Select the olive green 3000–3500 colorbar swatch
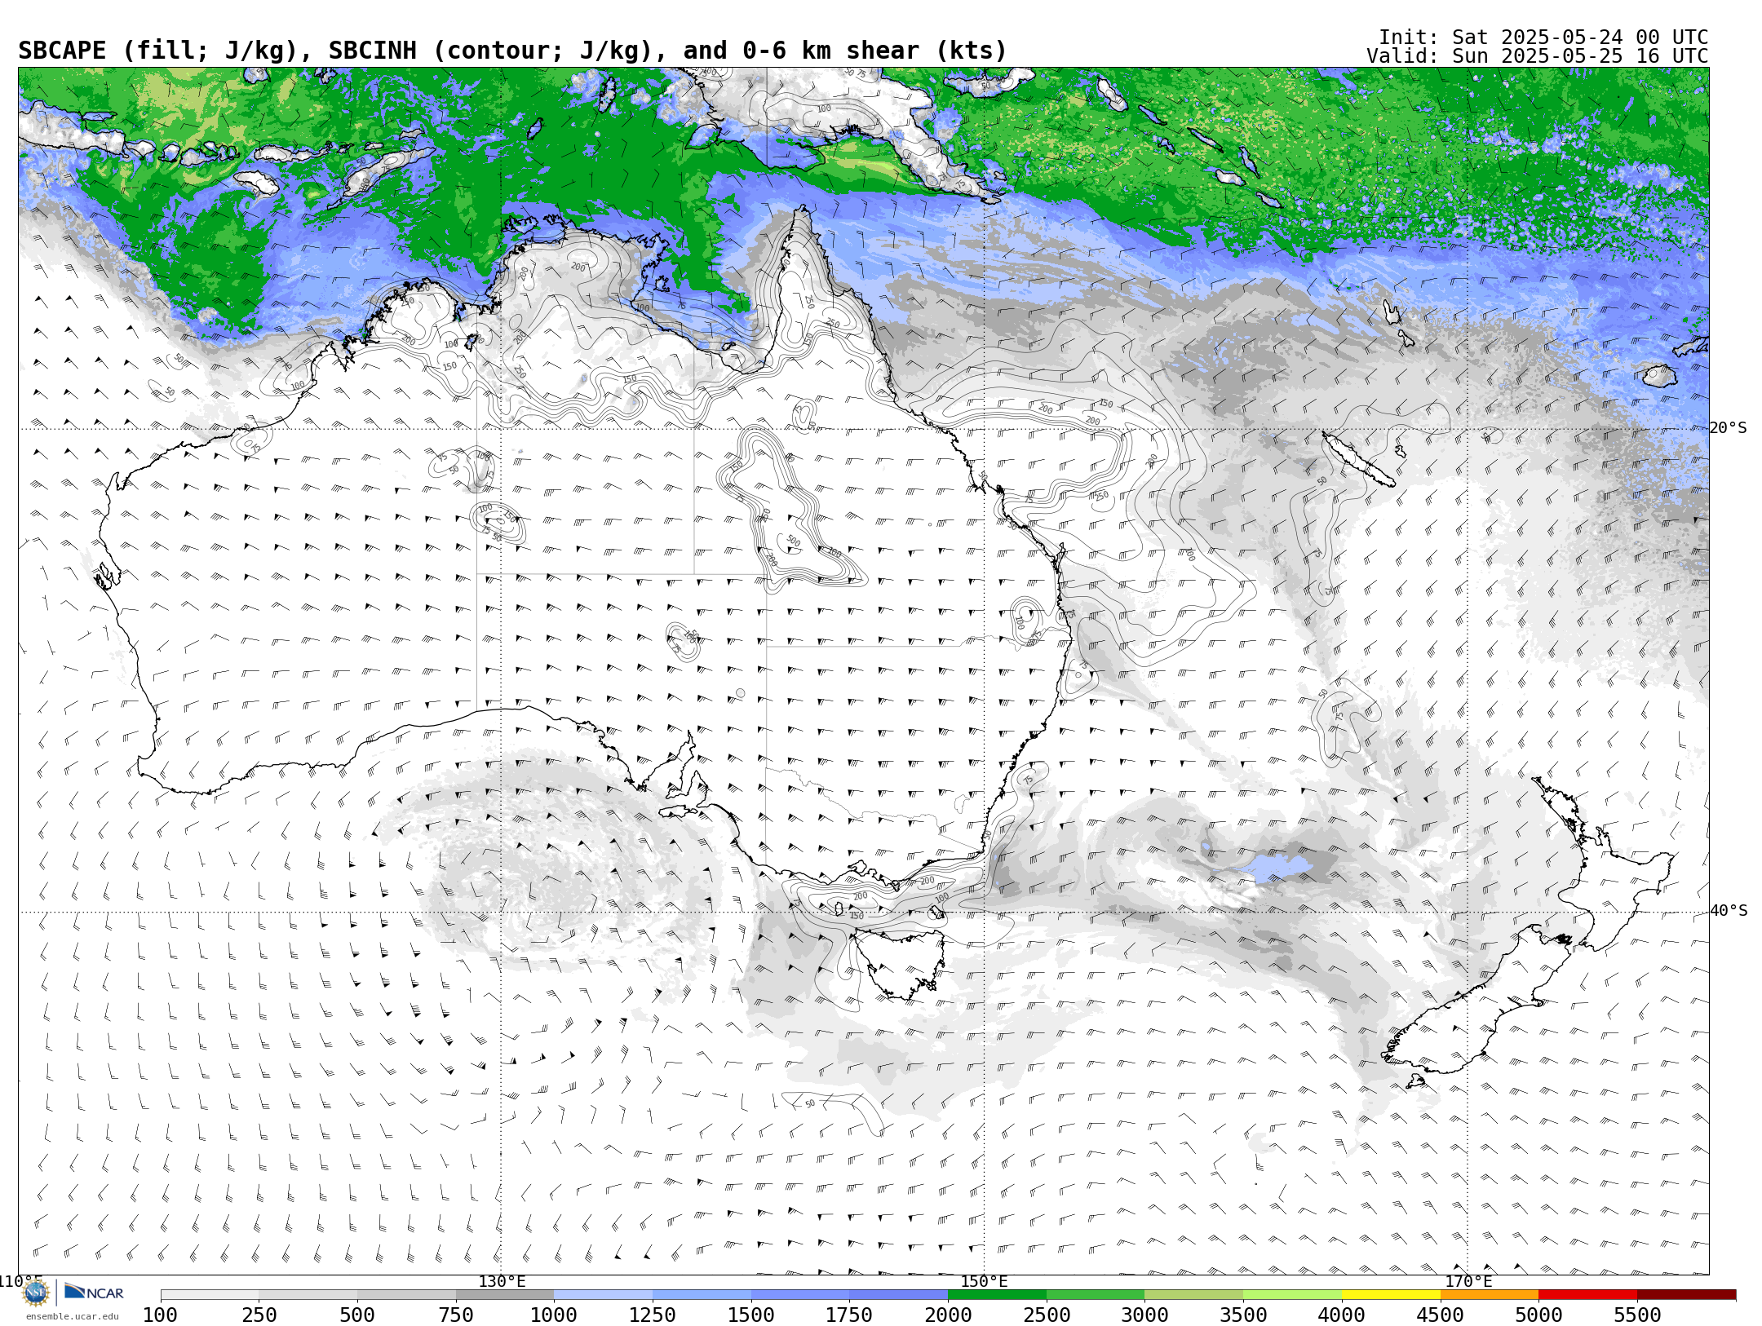Viewport: 1762px width, 1326px height. point(1193,1294)
